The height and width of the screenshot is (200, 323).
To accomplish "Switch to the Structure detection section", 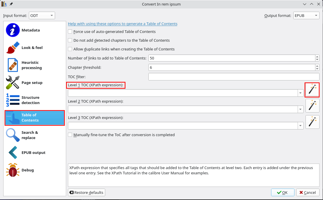I will (30, 100).
